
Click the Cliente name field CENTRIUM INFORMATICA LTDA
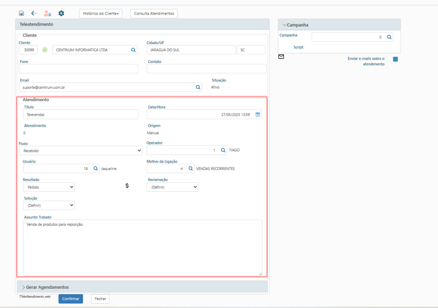95,50
